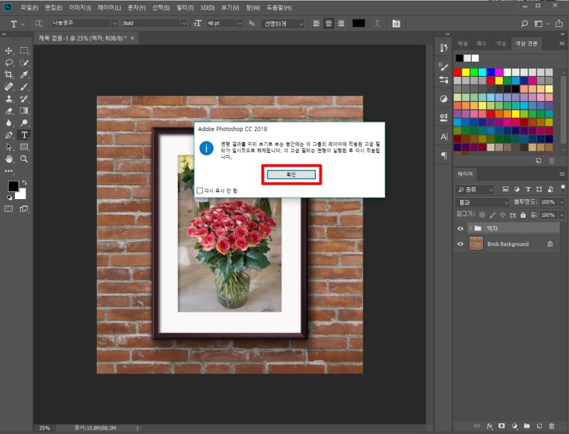Select the Clone Stamp tool
The width and height of the screenshot is (569, 434).
[x=9, y=98]
